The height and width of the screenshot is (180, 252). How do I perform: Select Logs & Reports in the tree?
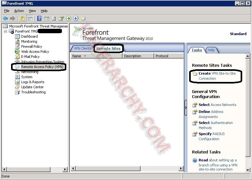(33, 82)
